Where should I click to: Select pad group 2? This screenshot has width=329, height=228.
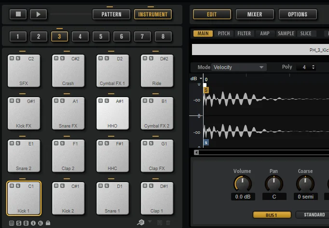click(39, 36)
